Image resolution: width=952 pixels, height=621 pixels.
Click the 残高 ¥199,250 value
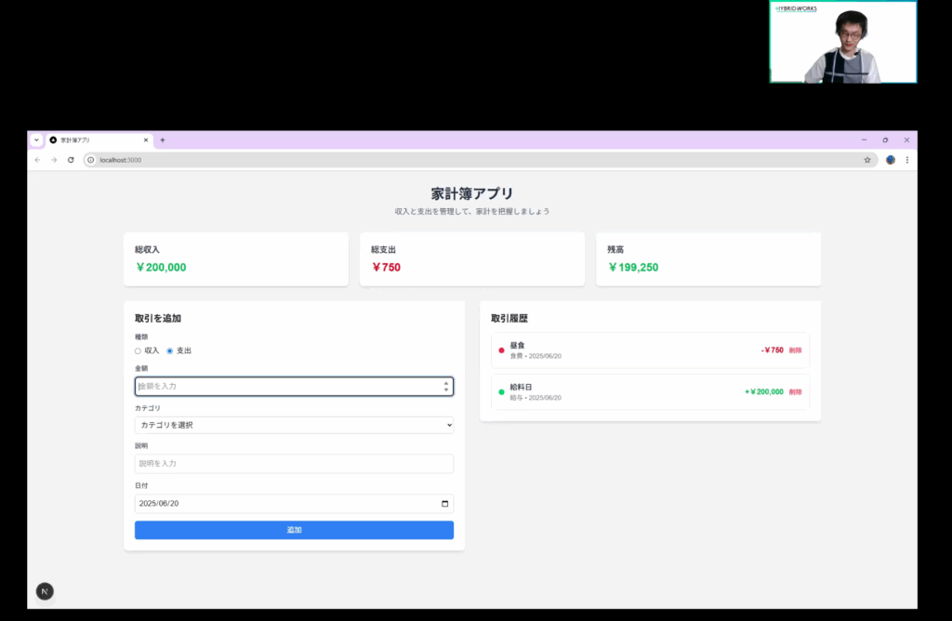tap(633, 267)
